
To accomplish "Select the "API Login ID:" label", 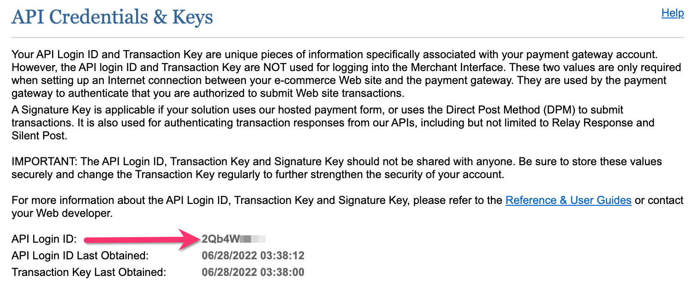I will click(44, 239).
